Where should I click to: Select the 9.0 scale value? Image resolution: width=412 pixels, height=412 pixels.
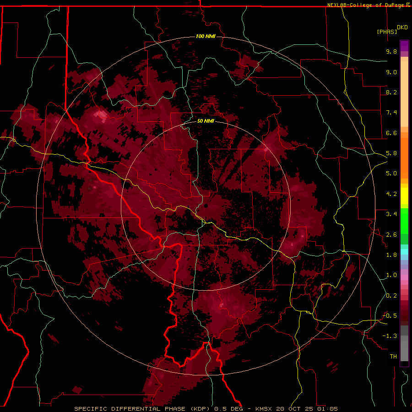pos(391,72)
